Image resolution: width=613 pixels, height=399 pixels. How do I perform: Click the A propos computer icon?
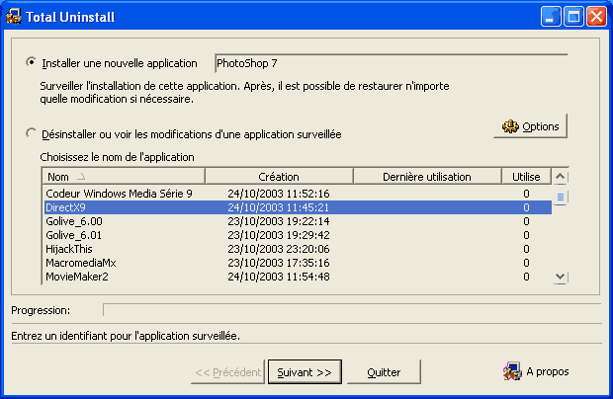(x=512, y=371)
